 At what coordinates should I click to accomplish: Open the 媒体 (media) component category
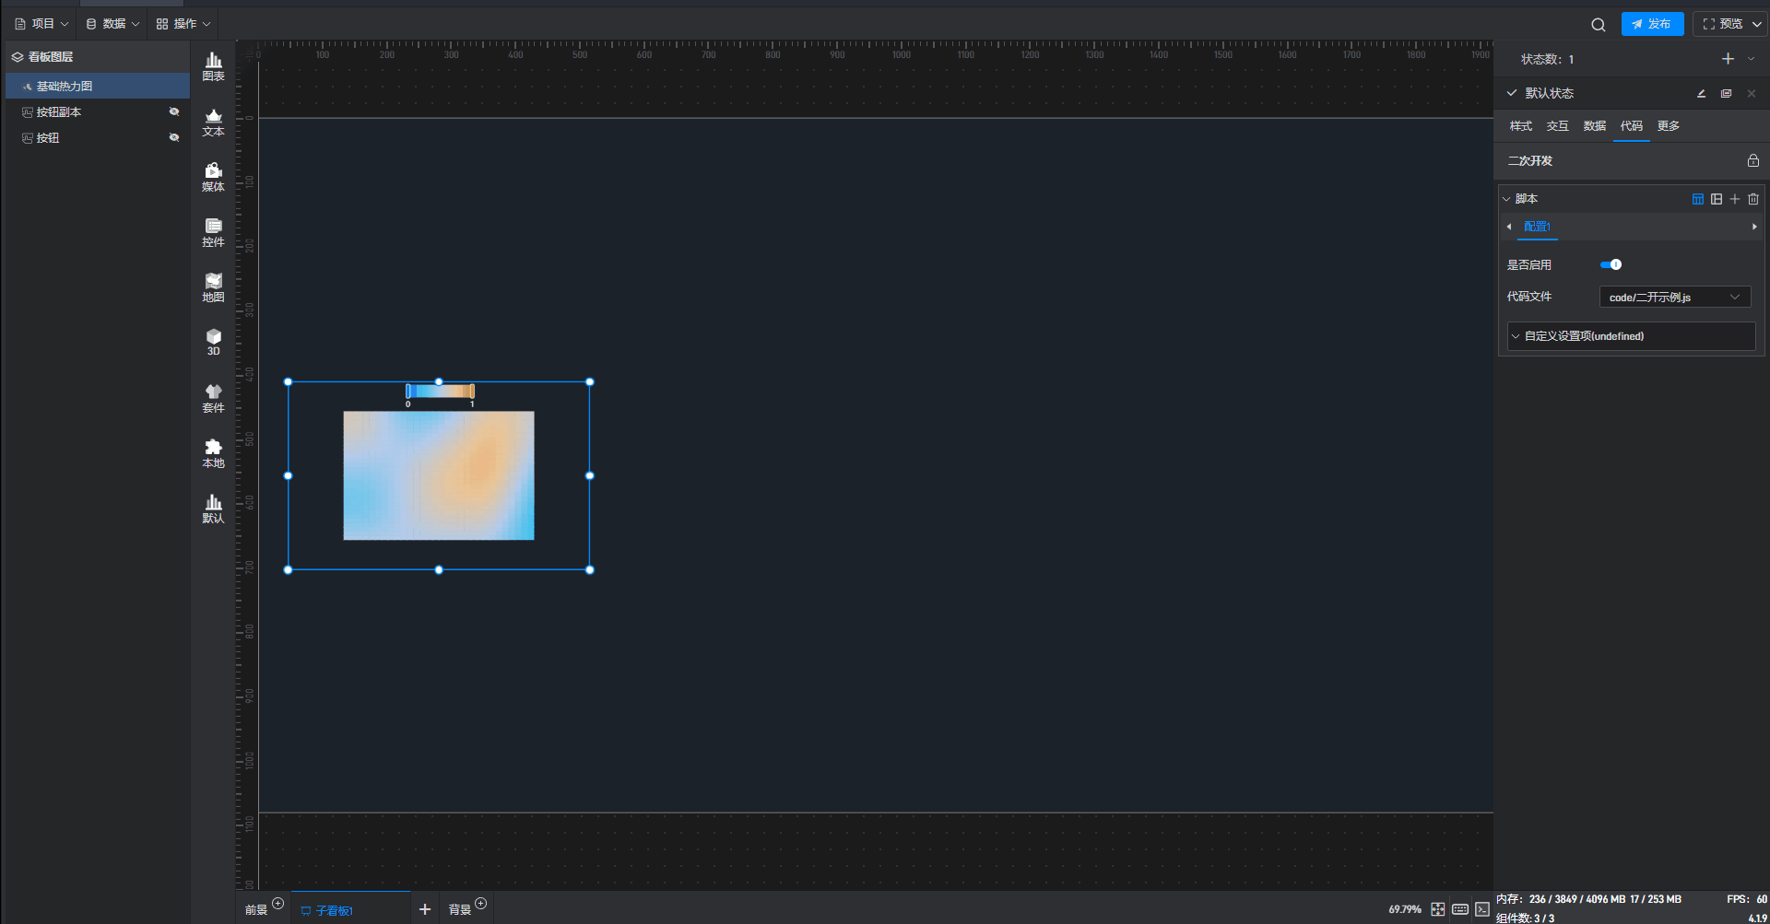click(x=213, y=177)
